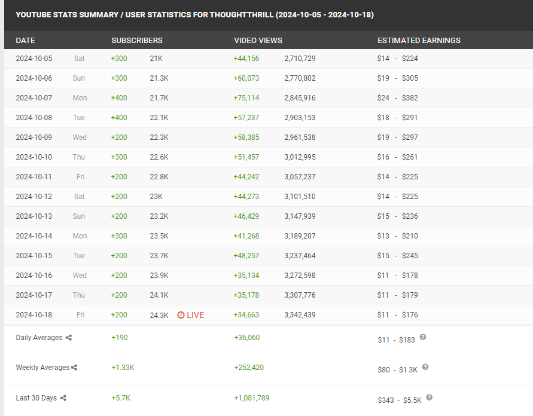Click the +57,237 video views gain

246,118
